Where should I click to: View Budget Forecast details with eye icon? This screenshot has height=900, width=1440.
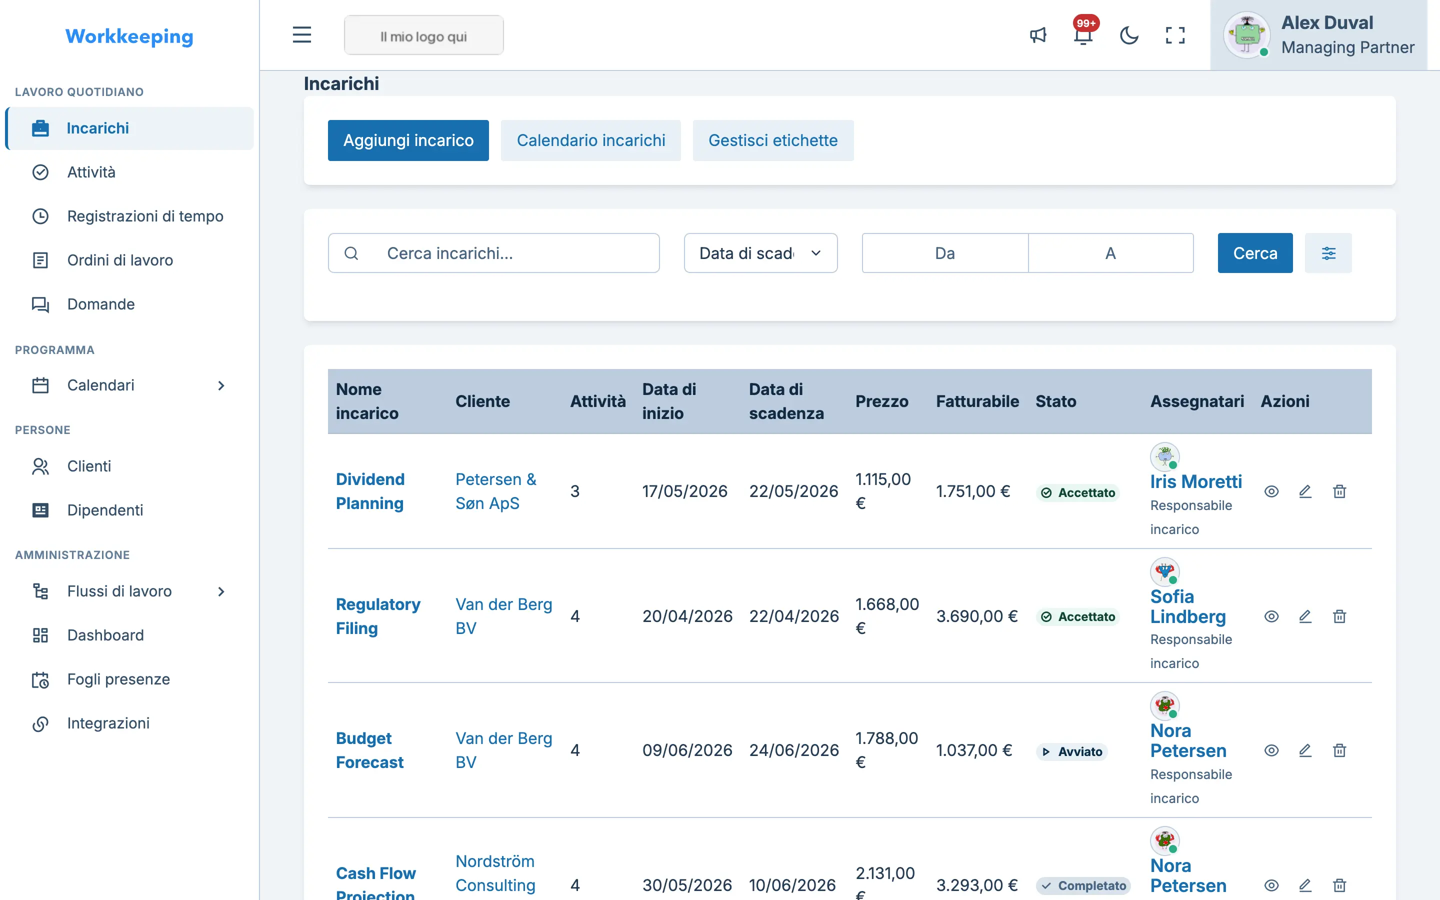1271,750
